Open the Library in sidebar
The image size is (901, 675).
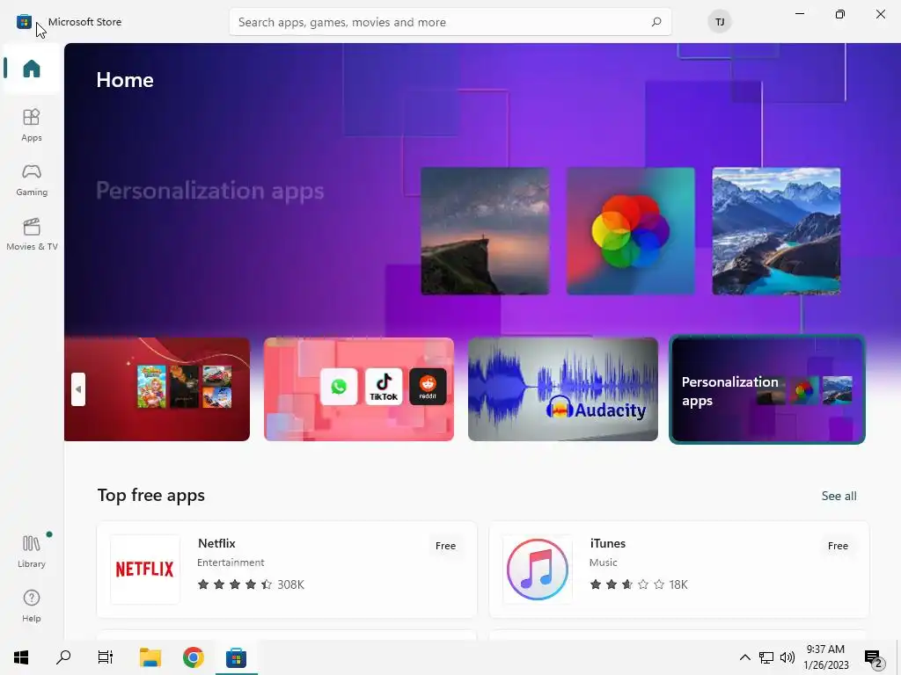click(32, 551)
